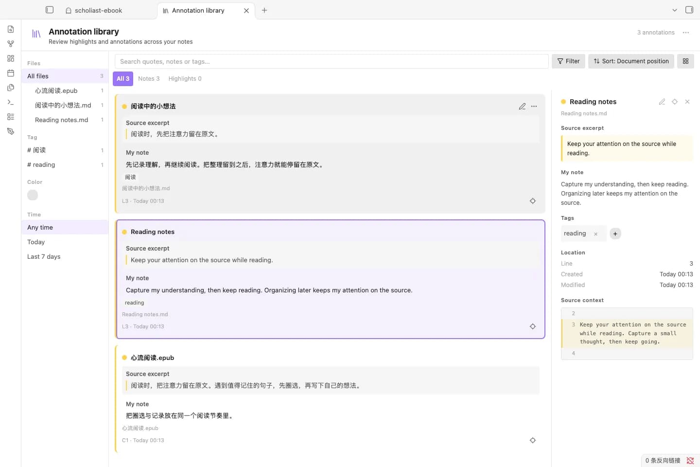Screen dimensions: 700x467
Task: Filter time to Today
Action: [65, 242]
